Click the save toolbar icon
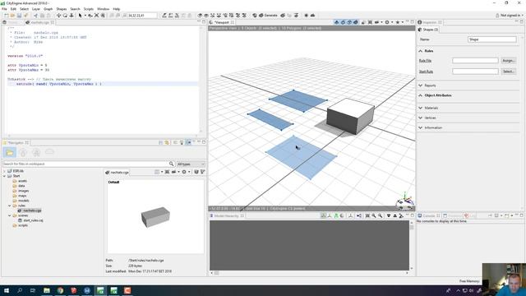The image size is (526, 296). click(19, 16)
